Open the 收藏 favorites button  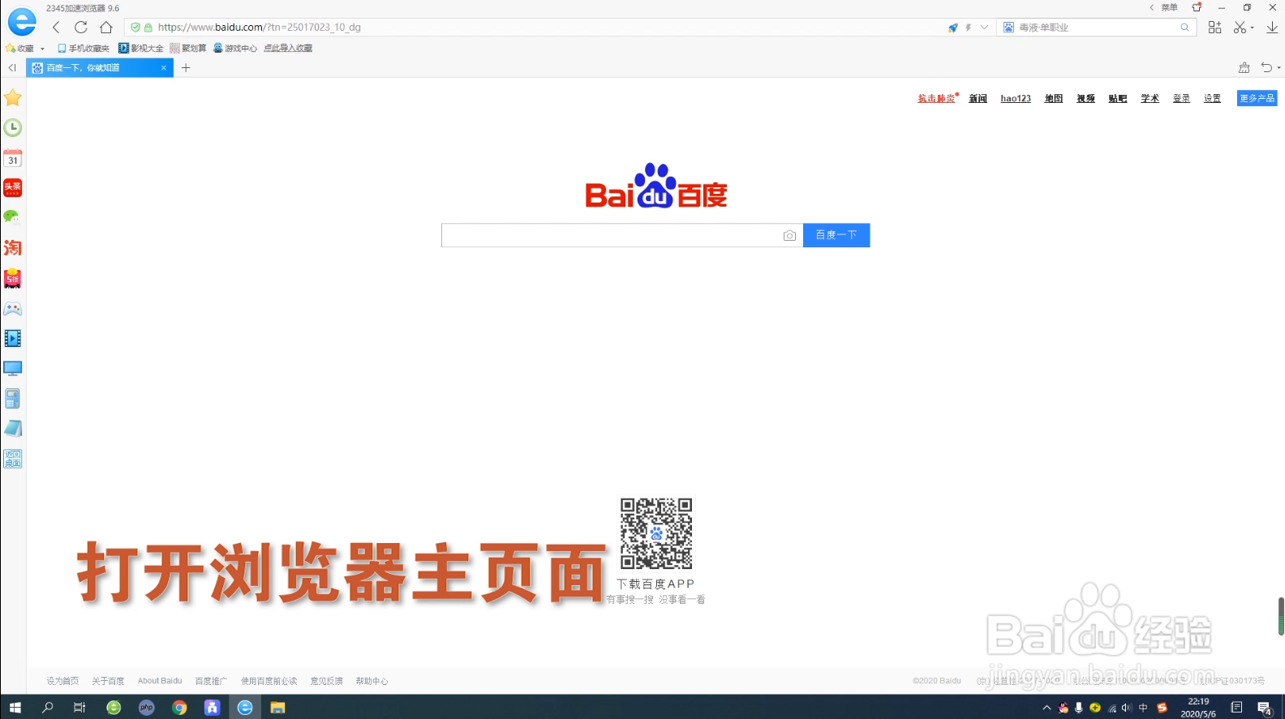[20, 48]
